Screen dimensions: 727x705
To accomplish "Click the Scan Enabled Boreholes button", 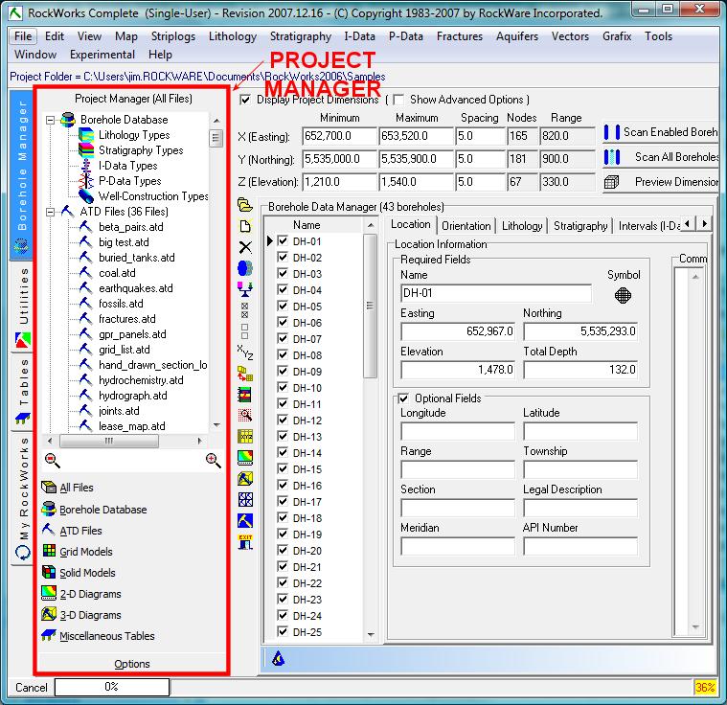I will click(660, 132).
